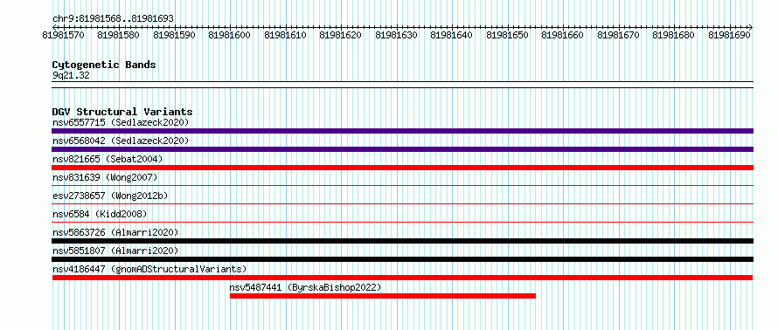The height and width of the screenshot is (330, 778).
Task: Click the thick red bar under nsv821665
Action: (x=402, y=168)
